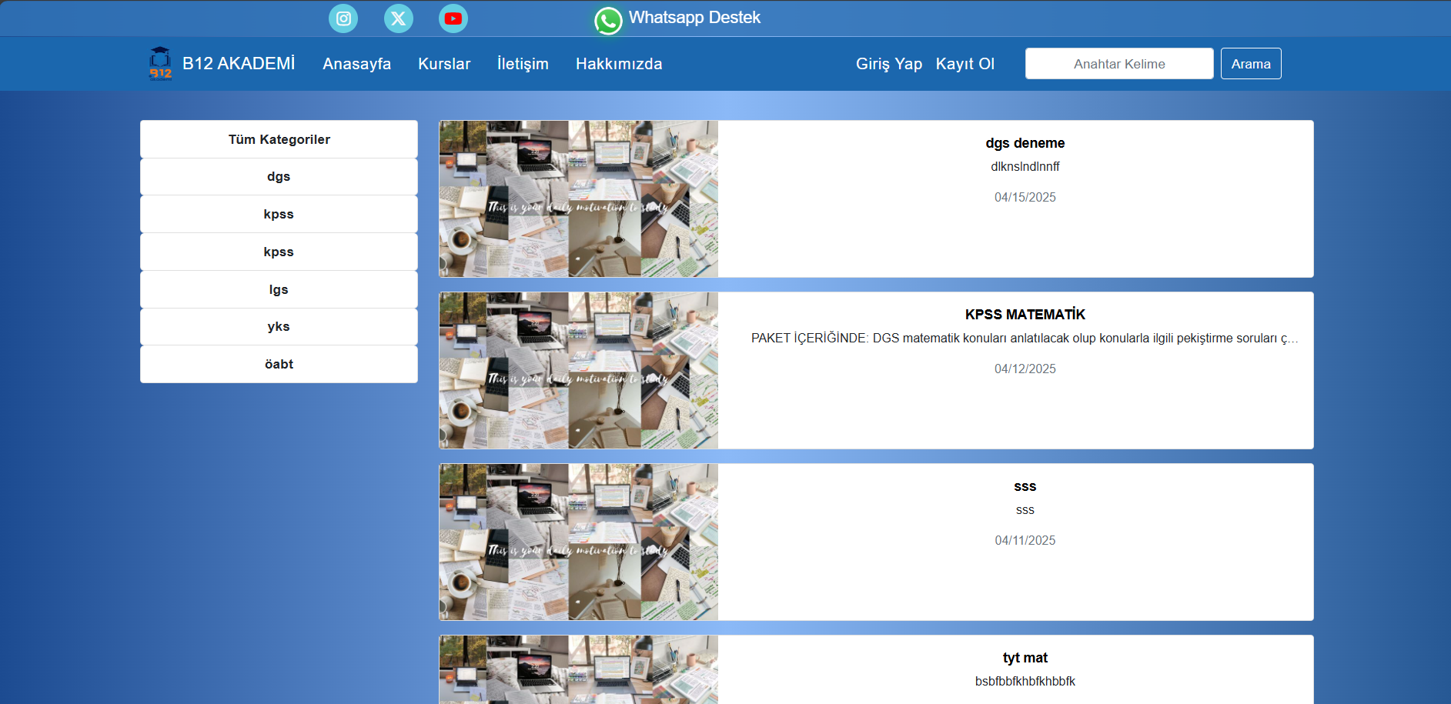Open the tyt mat course thumbnail

click(x=579, y=669)
